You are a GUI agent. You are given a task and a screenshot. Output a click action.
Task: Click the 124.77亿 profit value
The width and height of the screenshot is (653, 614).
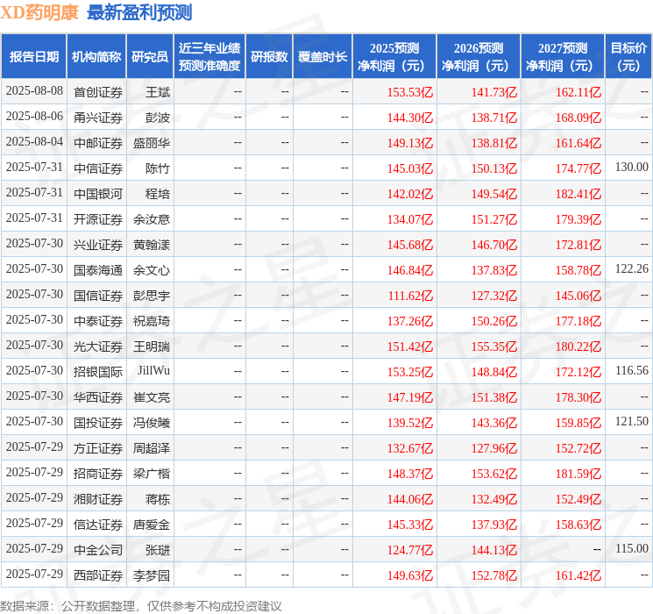coord(410,550)
